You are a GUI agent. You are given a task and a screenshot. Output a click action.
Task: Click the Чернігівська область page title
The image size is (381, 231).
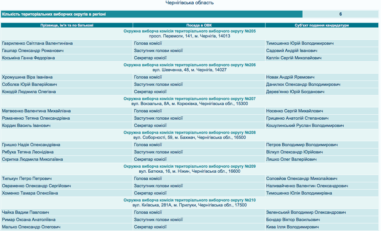189,3
